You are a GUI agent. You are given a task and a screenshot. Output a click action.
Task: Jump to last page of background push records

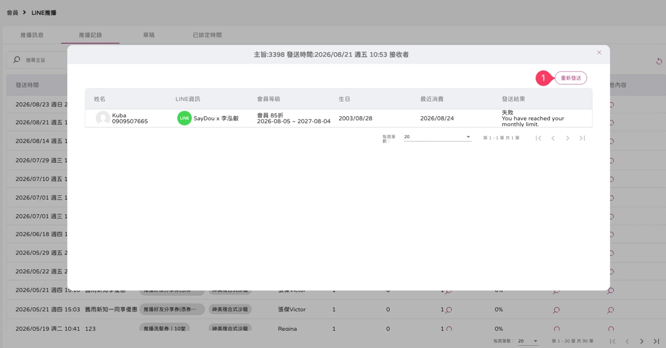[657, 341]
